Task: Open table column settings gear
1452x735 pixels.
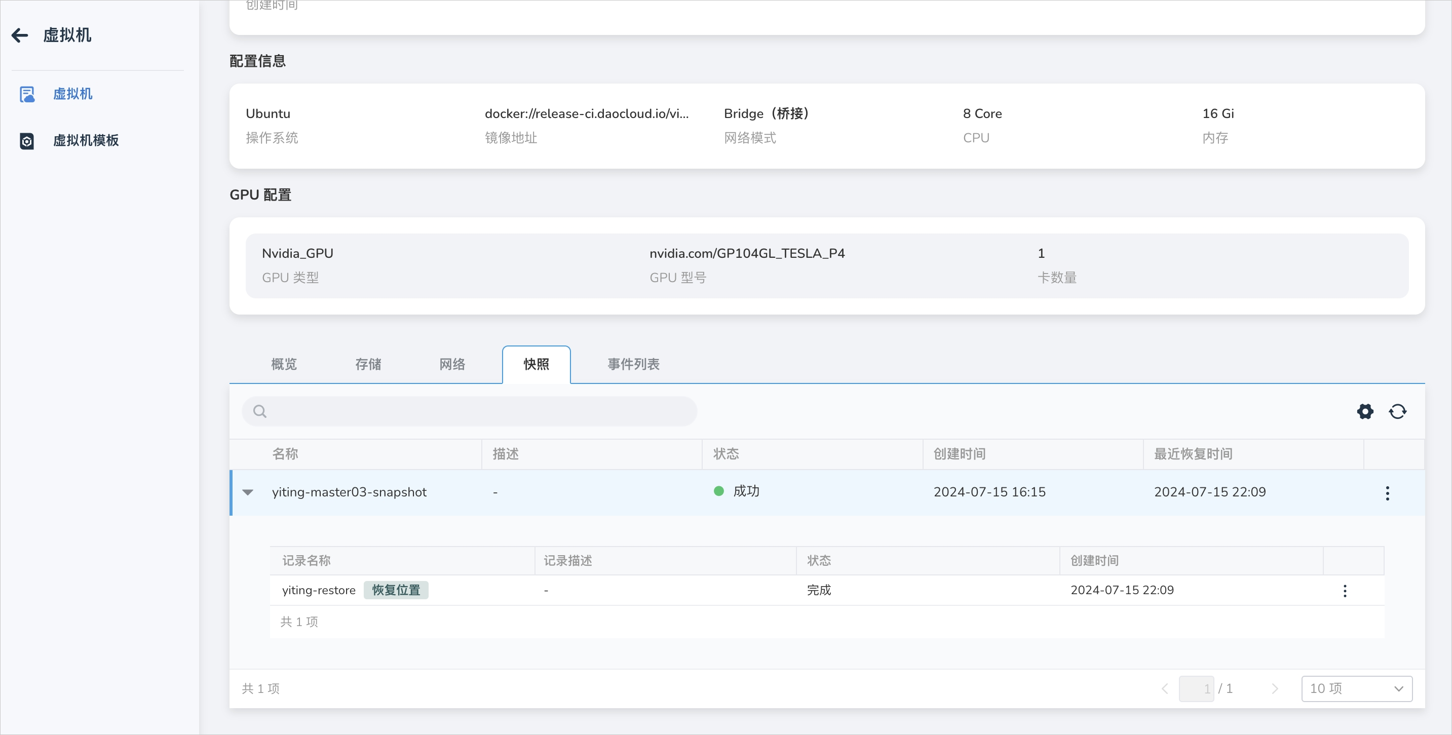Action: [1365, 411]
